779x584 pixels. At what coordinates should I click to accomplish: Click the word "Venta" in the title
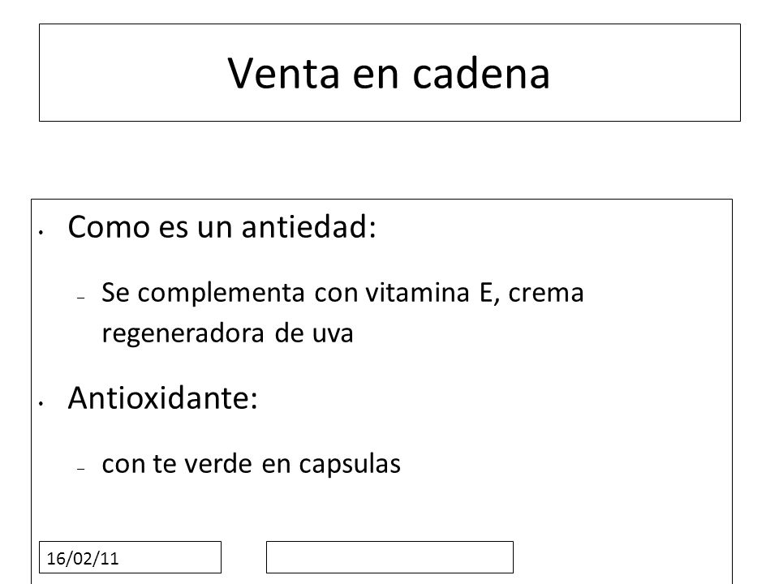coord(284,74)
